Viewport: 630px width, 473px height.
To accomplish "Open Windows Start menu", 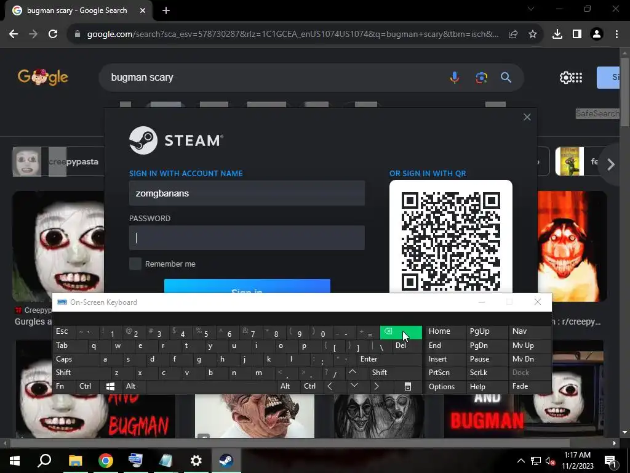I will tap(15, 460).
